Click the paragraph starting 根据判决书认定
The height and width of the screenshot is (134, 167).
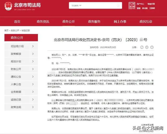(100, 94)
